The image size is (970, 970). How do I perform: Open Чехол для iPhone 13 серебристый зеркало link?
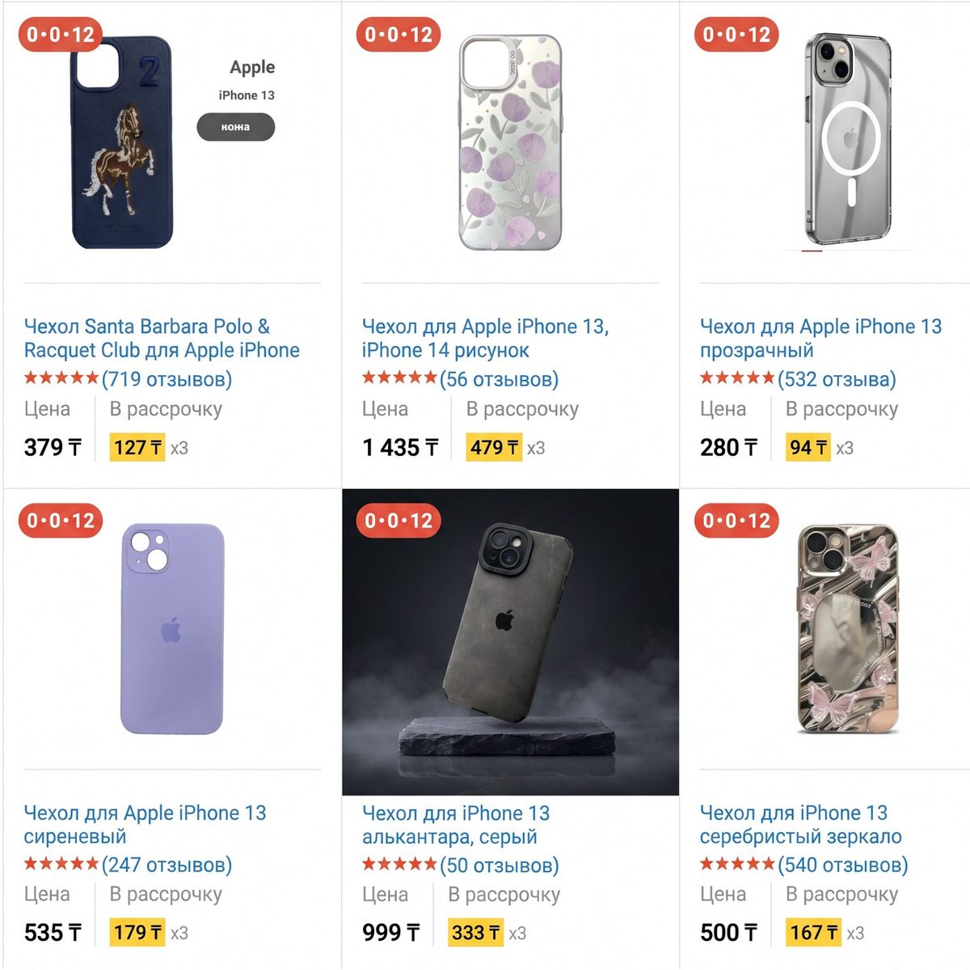coord(801,824)
